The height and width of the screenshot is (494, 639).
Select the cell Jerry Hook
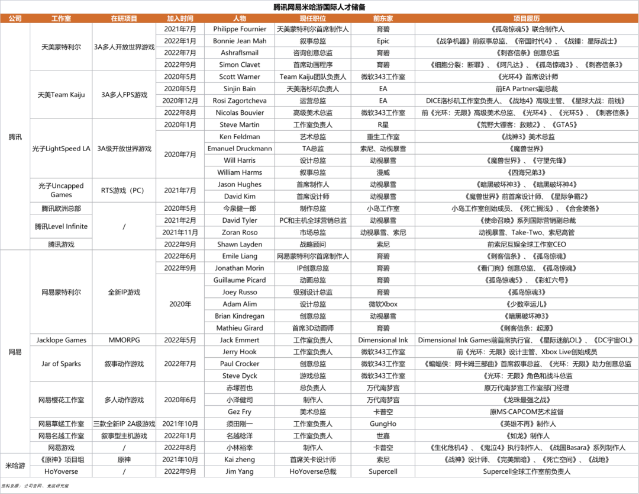pyautogui.click(x=240, y=352)
